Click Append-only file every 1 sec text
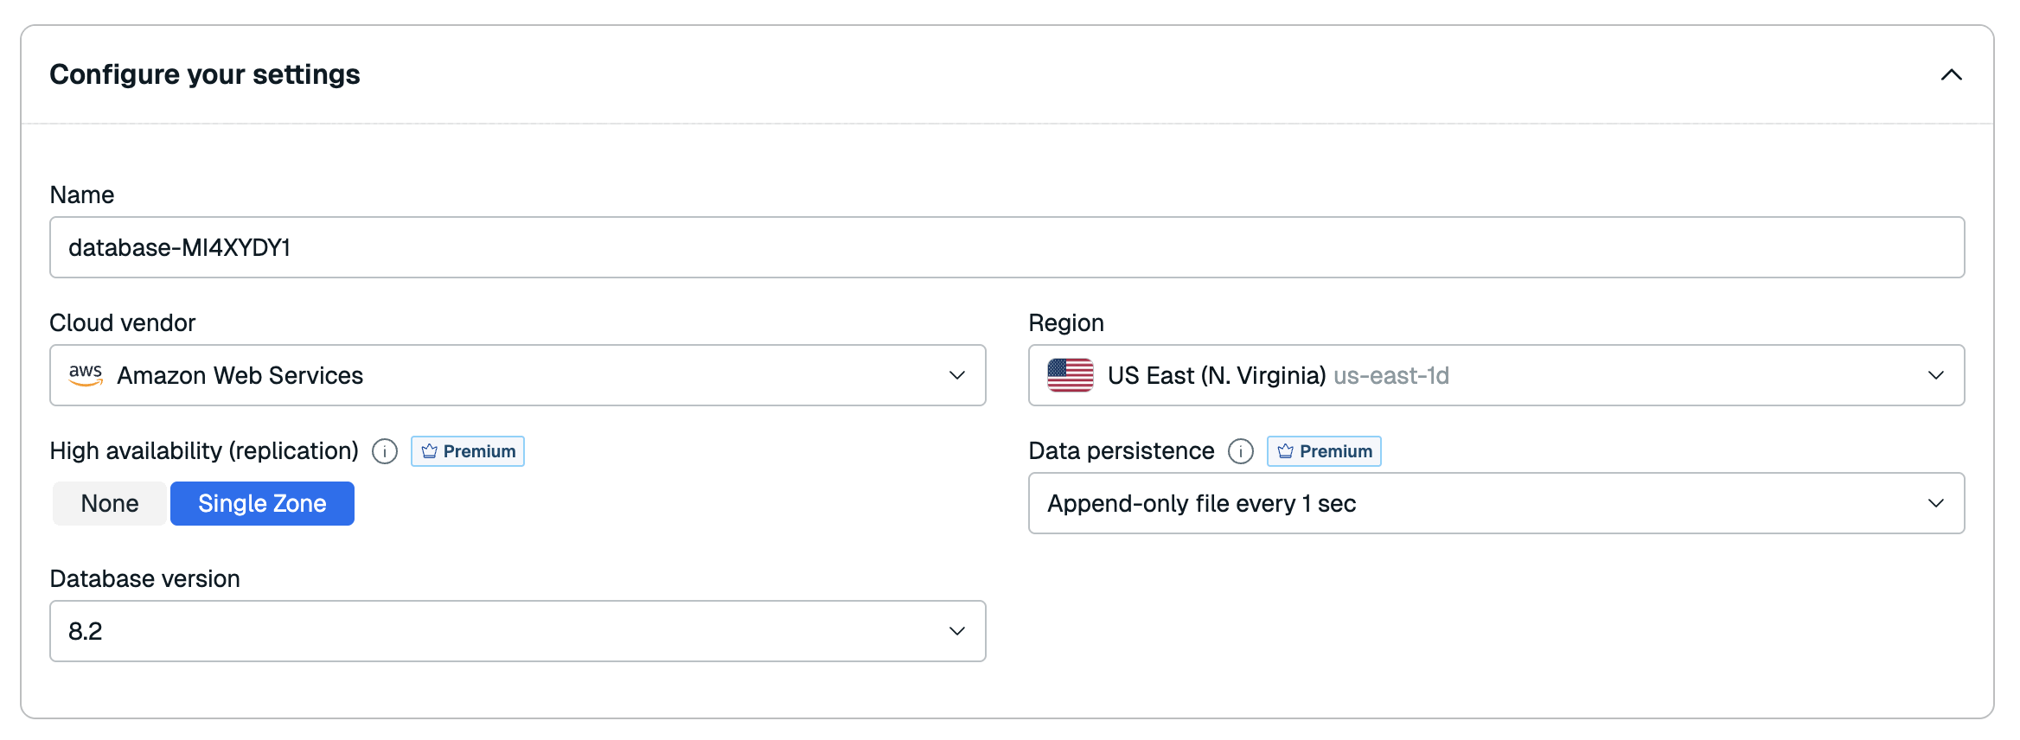The image size is (2020, 740). coord(1201,503)
